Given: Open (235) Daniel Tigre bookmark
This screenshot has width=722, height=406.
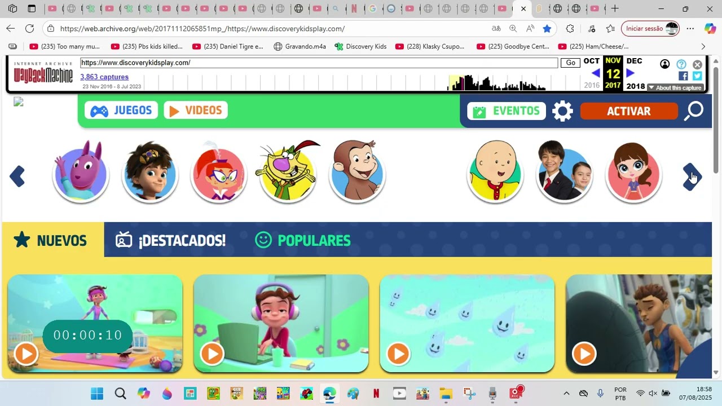Looking at the screenshot, I should tap(228, 46).
